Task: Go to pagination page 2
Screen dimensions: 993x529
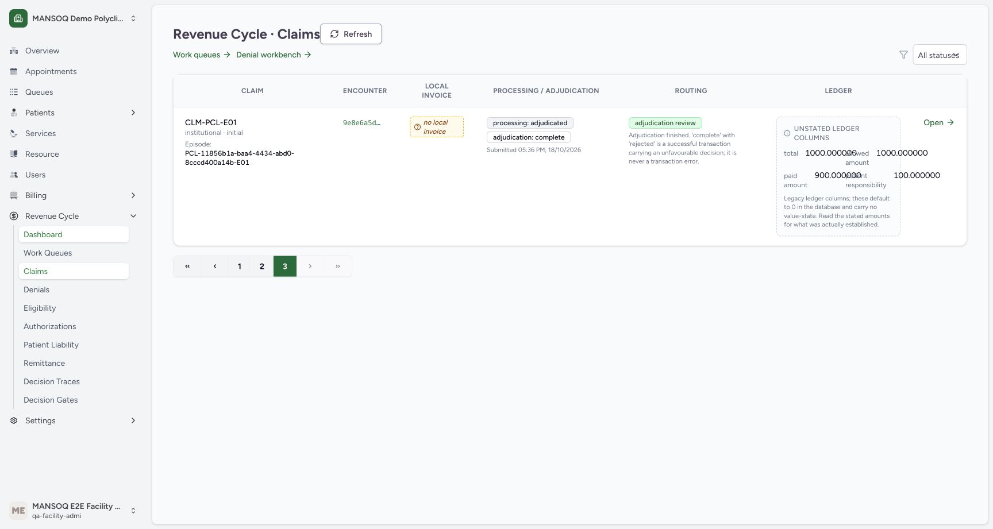Action: pyautogui.click(x=262, y=266)
